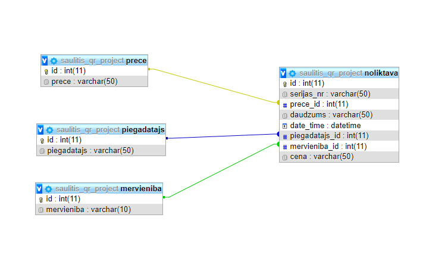Viewport: 448px width, 258px height.
Task: Click the primary key icon in noliktava
Action: click(x=285, y=84)
